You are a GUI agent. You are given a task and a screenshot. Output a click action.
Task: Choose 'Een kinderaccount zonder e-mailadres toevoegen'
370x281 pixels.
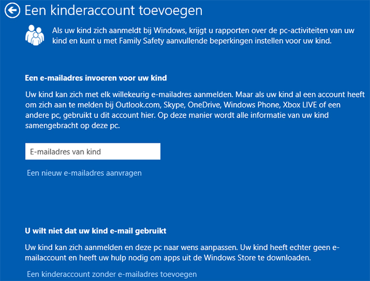pyautogui.click(x=112, y=274)
